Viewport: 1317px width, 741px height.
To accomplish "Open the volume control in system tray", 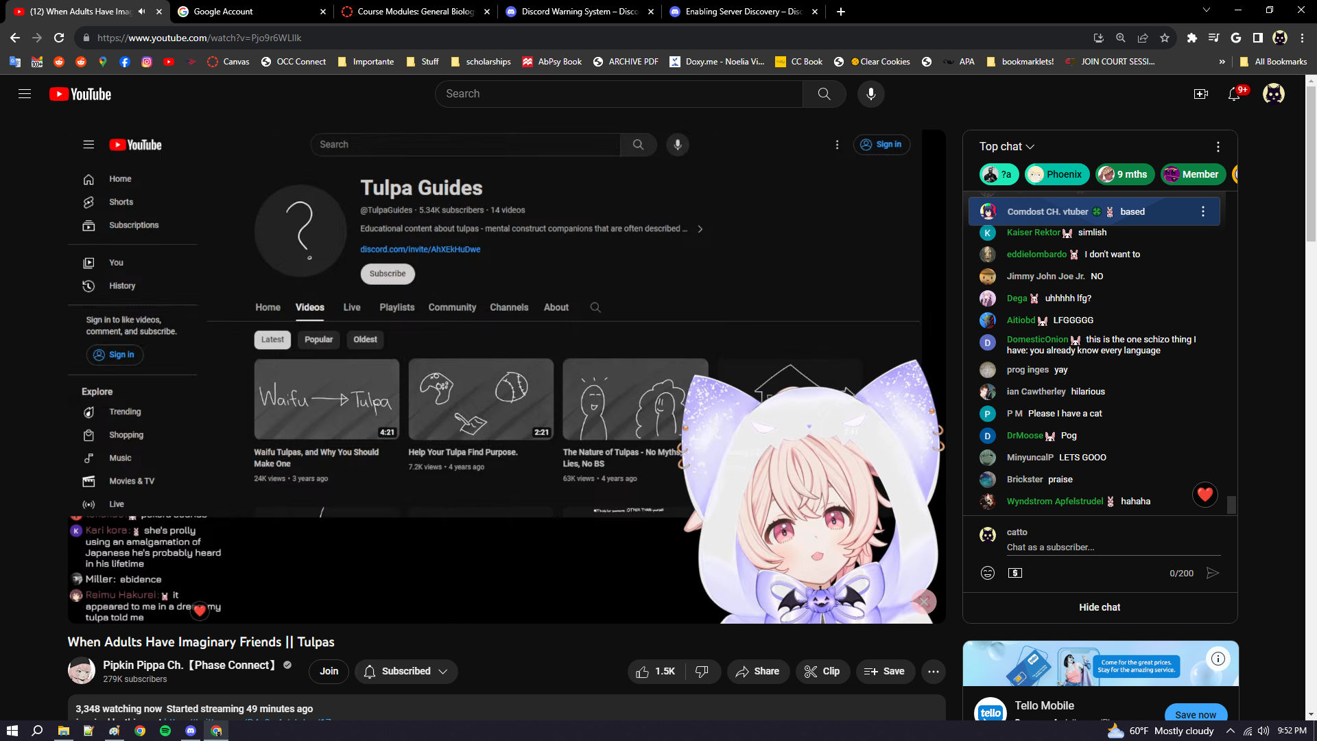I will tap(1263, 731).
